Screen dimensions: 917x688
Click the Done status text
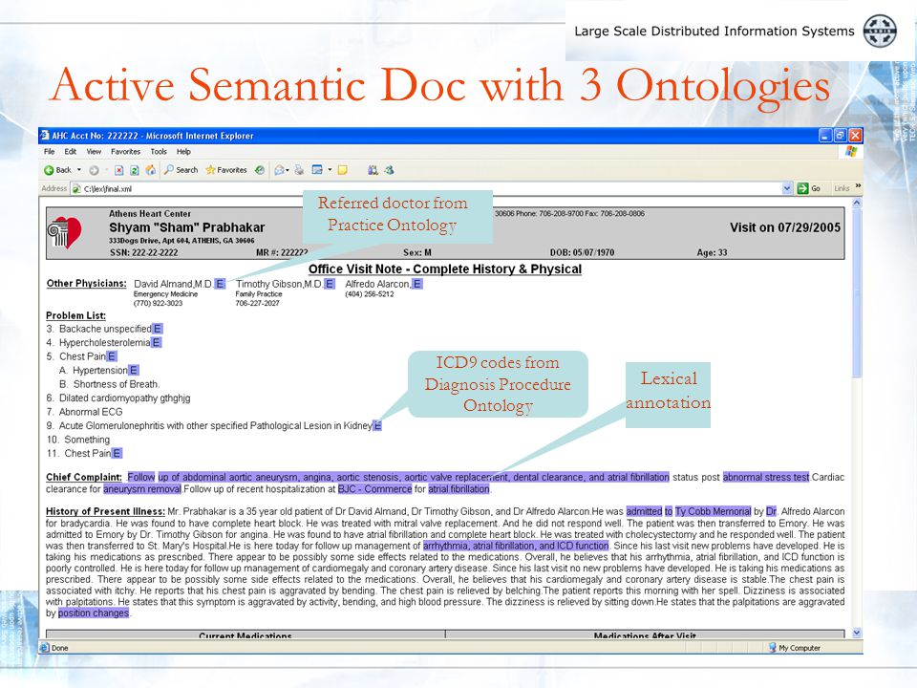coord(59,648)
